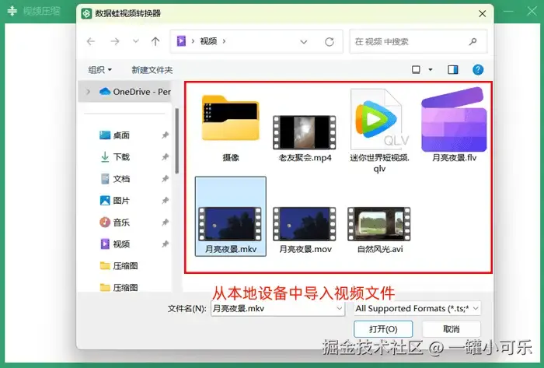This screenshot has width=544, height=368.
Task: Change the view layout icon
Action: pos(416,70)
